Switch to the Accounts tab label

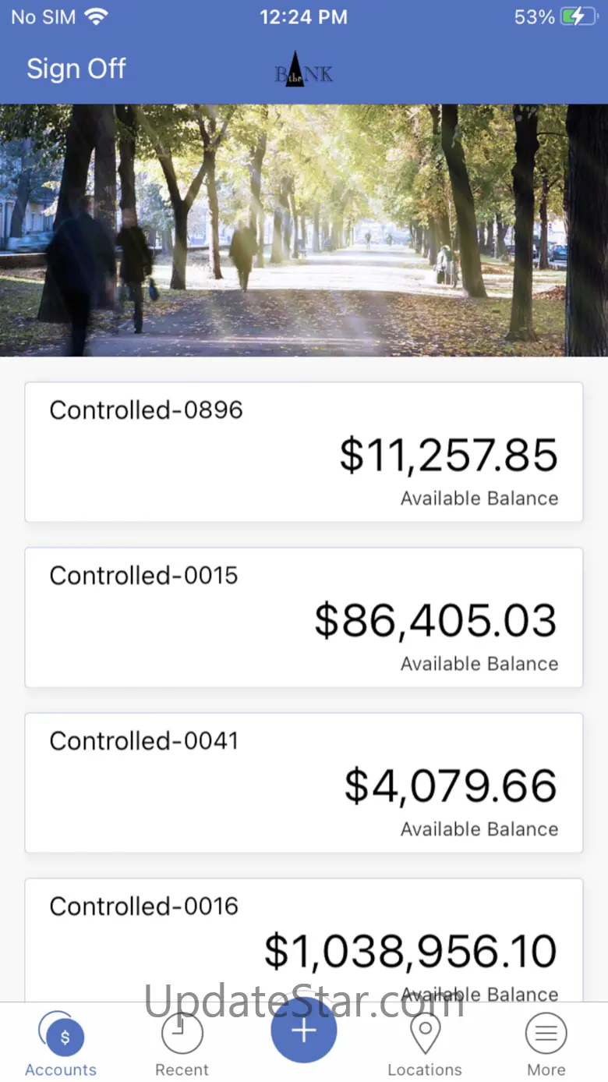61,1070
